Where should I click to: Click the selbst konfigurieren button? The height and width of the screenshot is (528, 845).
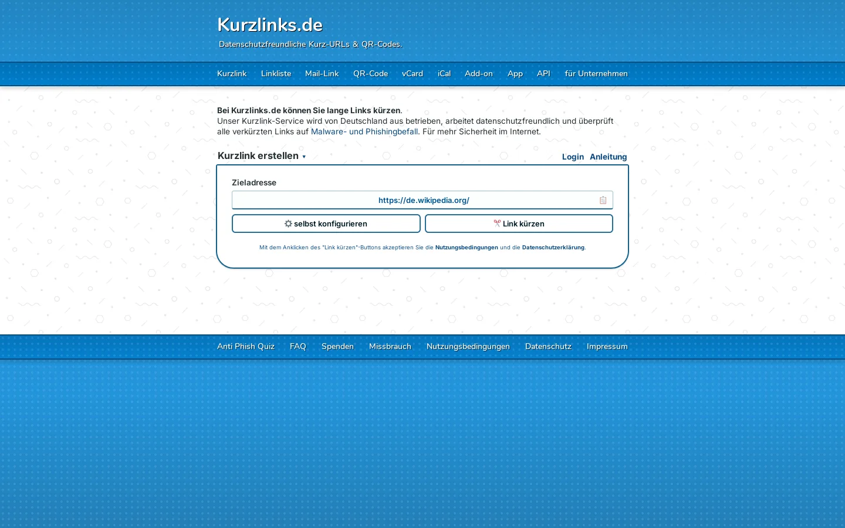[326, 224]
